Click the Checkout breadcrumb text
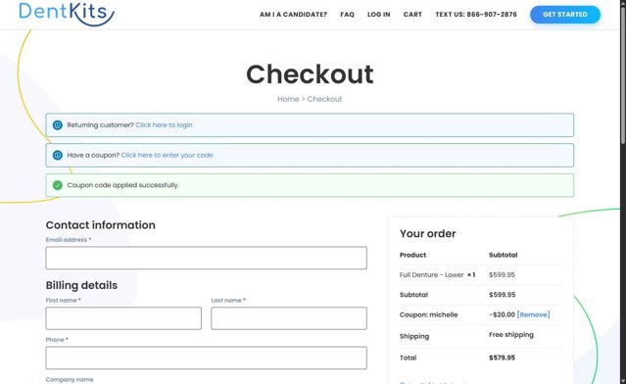Viewport: 626px width, 384px height. click(x=324, y=99)
